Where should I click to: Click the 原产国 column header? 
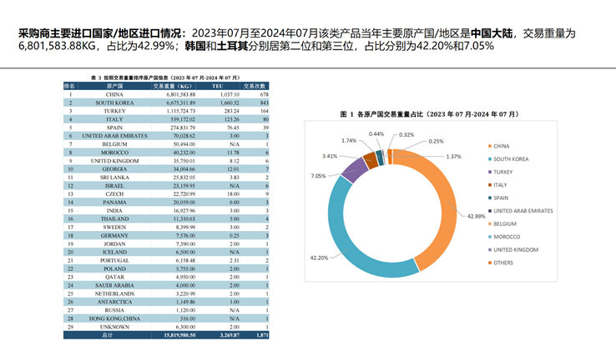tap(115, 86)
